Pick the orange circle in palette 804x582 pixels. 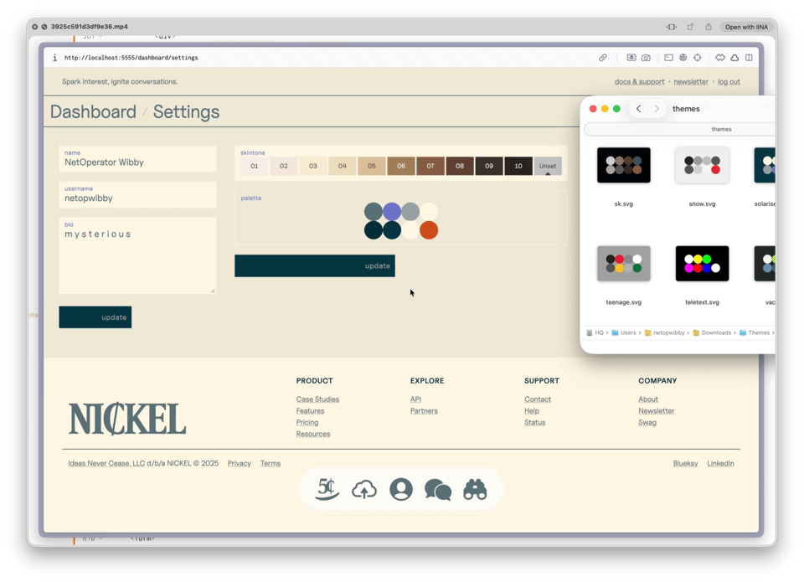429,230
